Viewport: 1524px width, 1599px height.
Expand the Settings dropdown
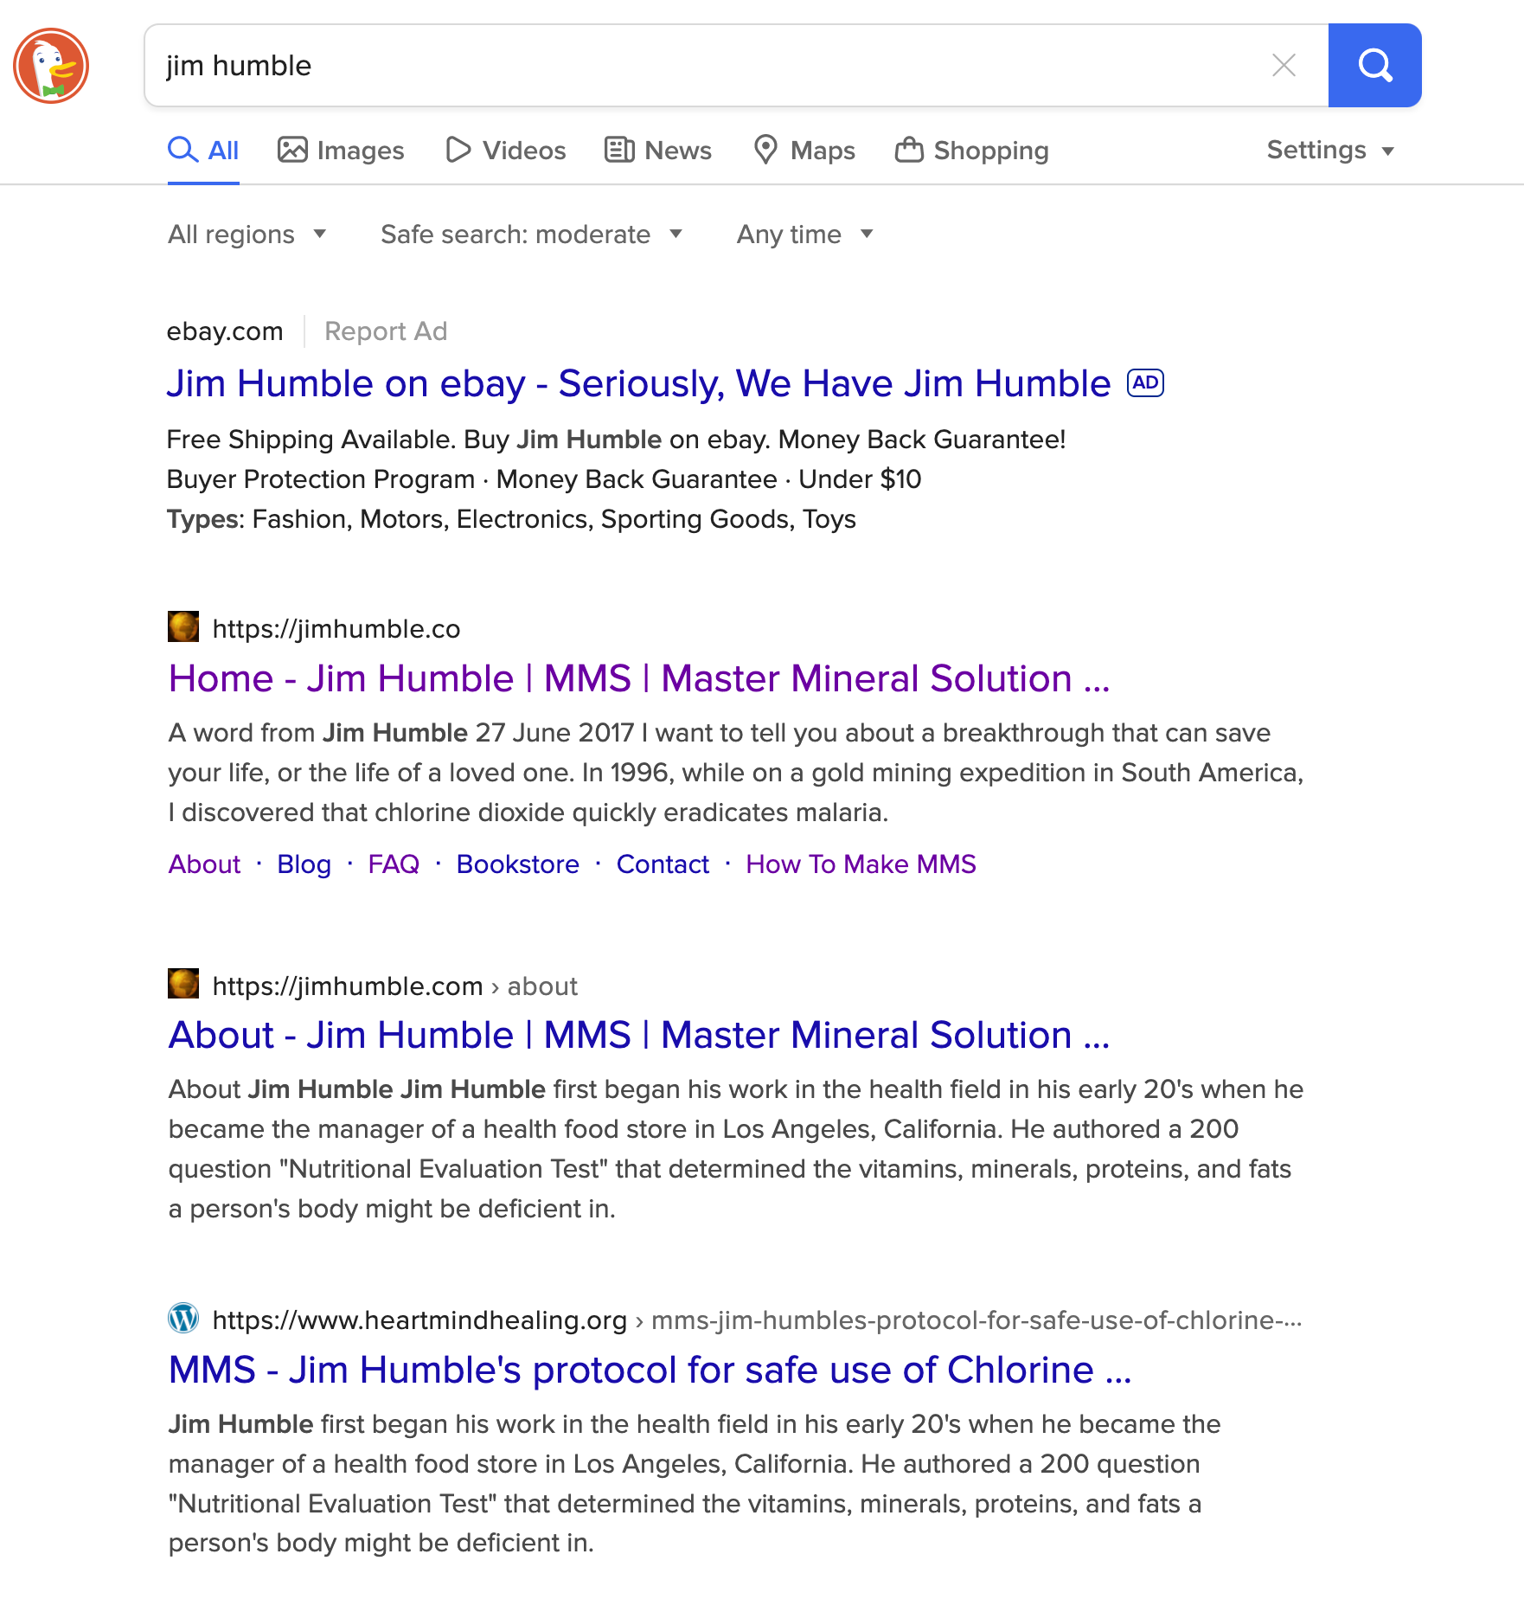point(1330,151)
